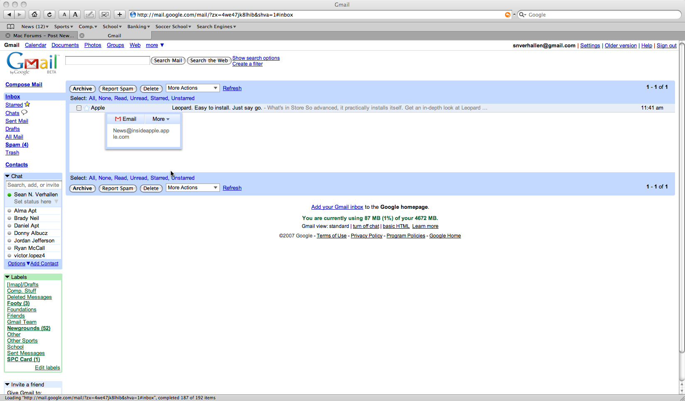Image resolution: width=685 pixels, height=401 pixels.
Task: Open the Newgrounds (52) label
Action: click(x=29, y=328)
